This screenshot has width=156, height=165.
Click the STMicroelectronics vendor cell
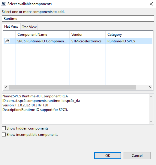tap(86, 41)
